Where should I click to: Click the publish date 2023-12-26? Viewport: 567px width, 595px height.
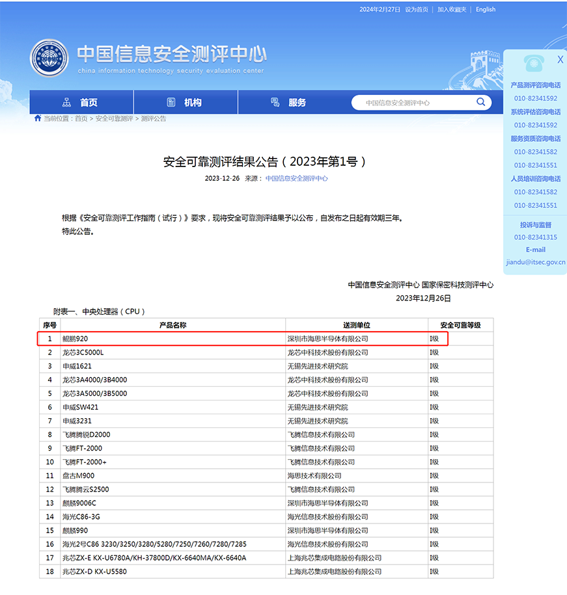click(x=222, y=178)
